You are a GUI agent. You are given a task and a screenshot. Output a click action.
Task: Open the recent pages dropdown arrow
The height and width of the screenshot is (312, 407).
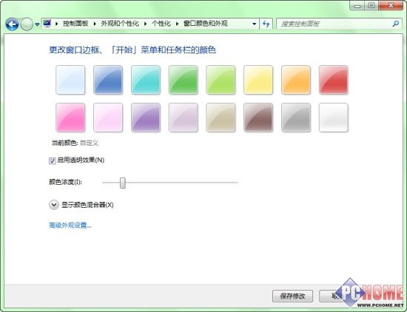[37, 24]
